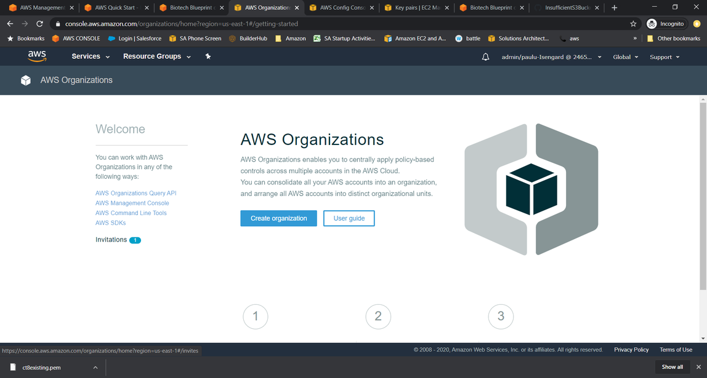Click the scrollbar down arrow
The width and height of the screenshot is (707, 378).
point(703,339)
